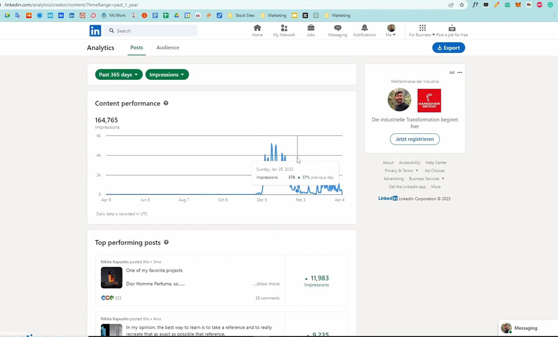This screenshot has height=337, width=558.
Task: Open the Grammarly extension icon
Action: pos(550,4)
